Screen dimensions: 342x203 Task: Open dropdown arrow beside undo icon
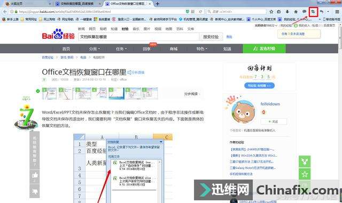328,12
